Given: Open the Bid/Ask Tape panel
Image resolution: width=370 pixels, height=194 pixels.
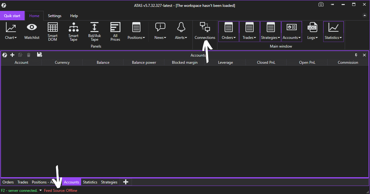Looking at the screenshot, I should [x=94, y=31].
